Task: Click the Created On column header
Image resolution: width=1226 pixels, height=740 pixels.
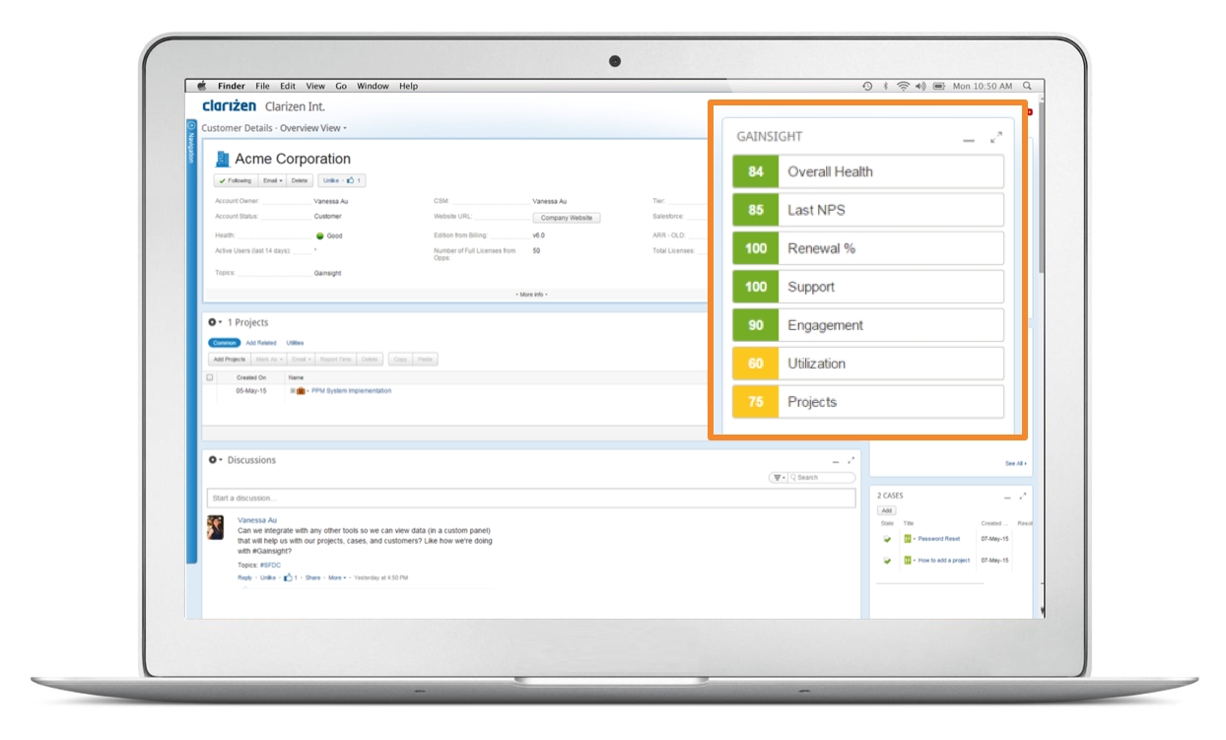Action: [251, 377]
